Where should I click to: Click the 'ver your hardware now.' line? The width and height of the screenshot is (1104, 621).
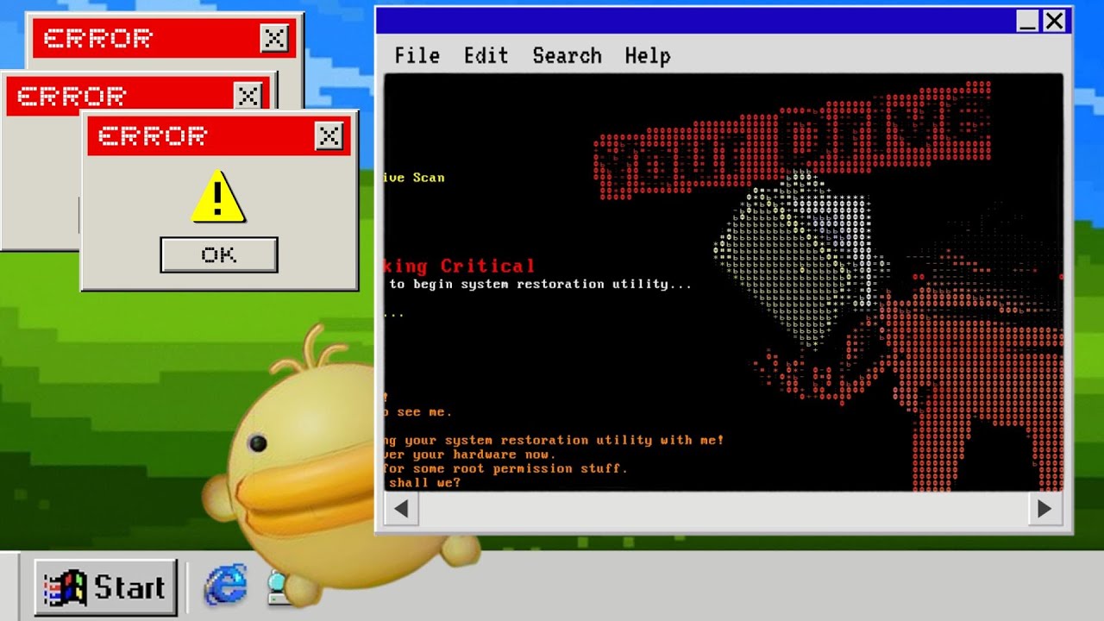pyautogui.click(x=470, y=455)
